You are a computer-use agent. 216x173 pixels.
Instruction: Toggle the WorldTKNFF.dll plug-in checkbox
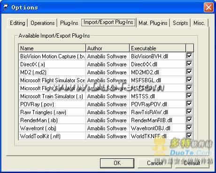pos(189,135)
